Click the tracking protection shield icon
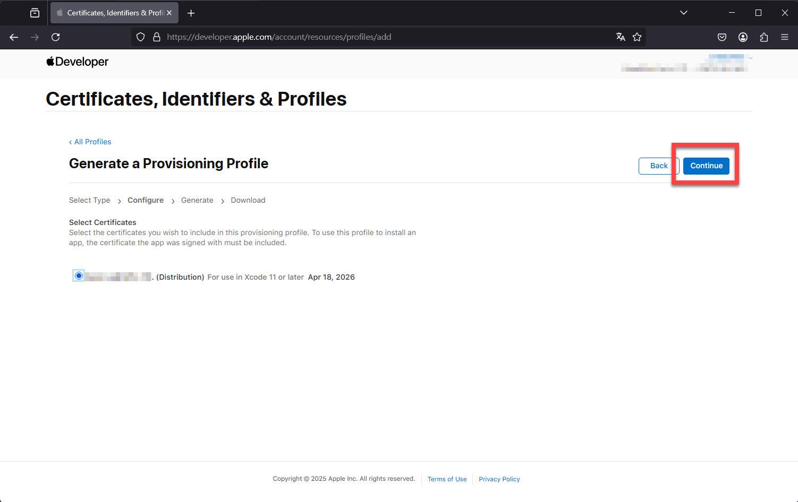 point(140,37)
